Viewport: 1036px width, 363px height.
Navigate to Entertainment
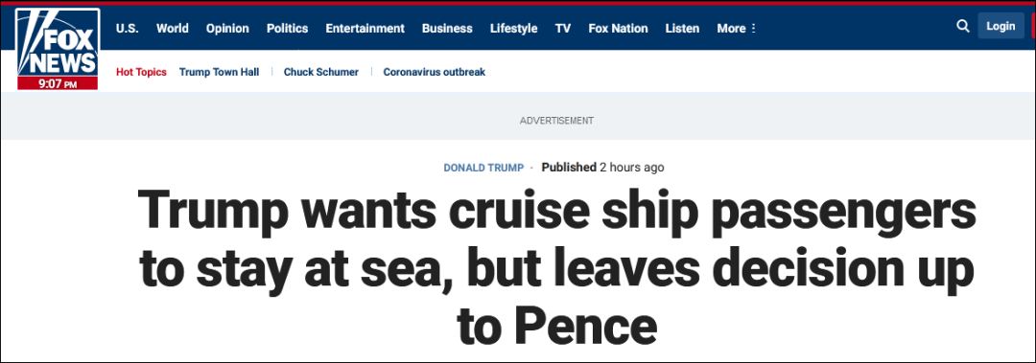pyautogui.click(x=365, y=29)
